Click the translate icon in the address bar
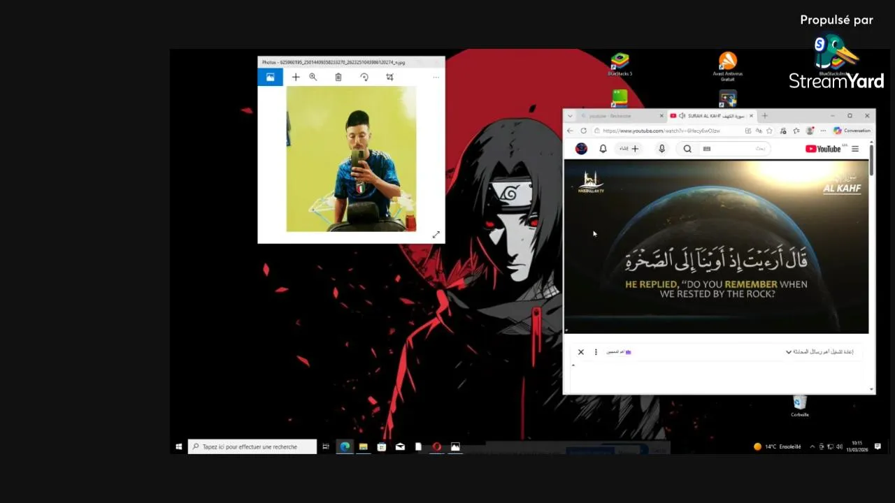The width and height of the screenshot is (895, 503). pyautogui.click(x=759, y=131)
